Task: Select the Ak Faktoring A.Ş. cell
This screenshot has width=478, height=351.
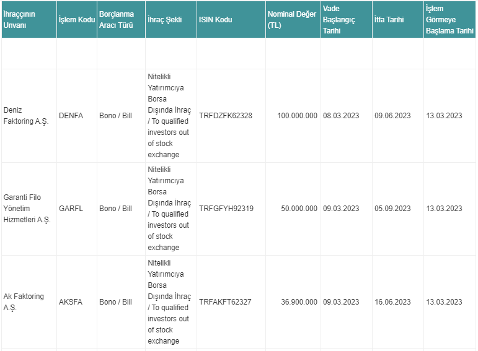Action: coord(24,302)
